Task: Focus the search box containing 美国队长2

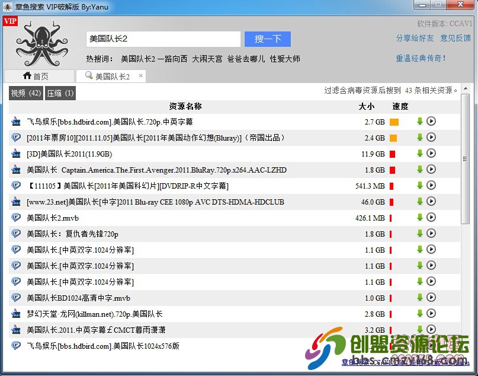Action: 163,39
